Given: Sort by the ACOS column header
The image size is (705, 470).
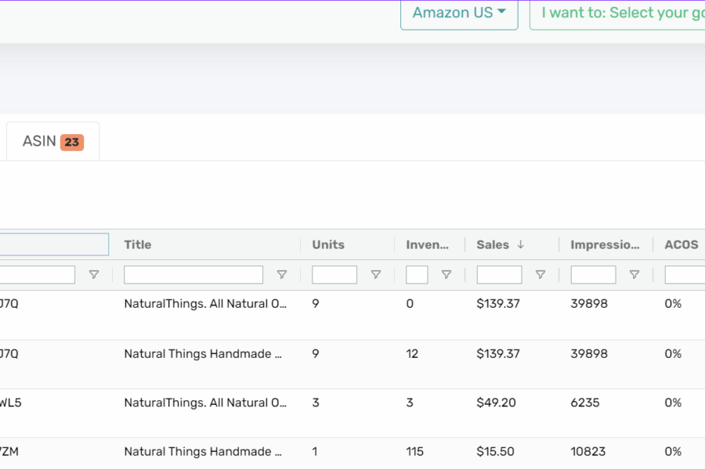Looking at the screenshot, I should [681, 244].
